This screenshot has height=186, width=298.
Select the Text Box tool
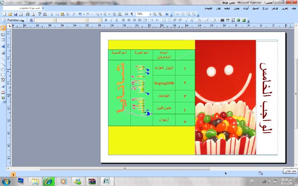tap(3, 34)
